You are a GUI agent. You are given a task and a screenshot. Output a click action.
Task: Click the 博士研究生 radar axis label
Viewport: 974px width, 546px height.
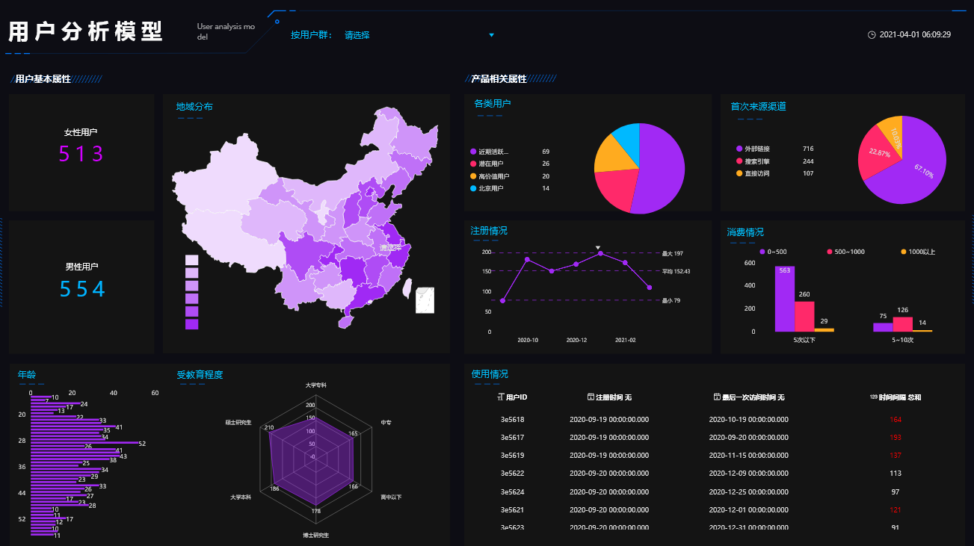point(315,535)
